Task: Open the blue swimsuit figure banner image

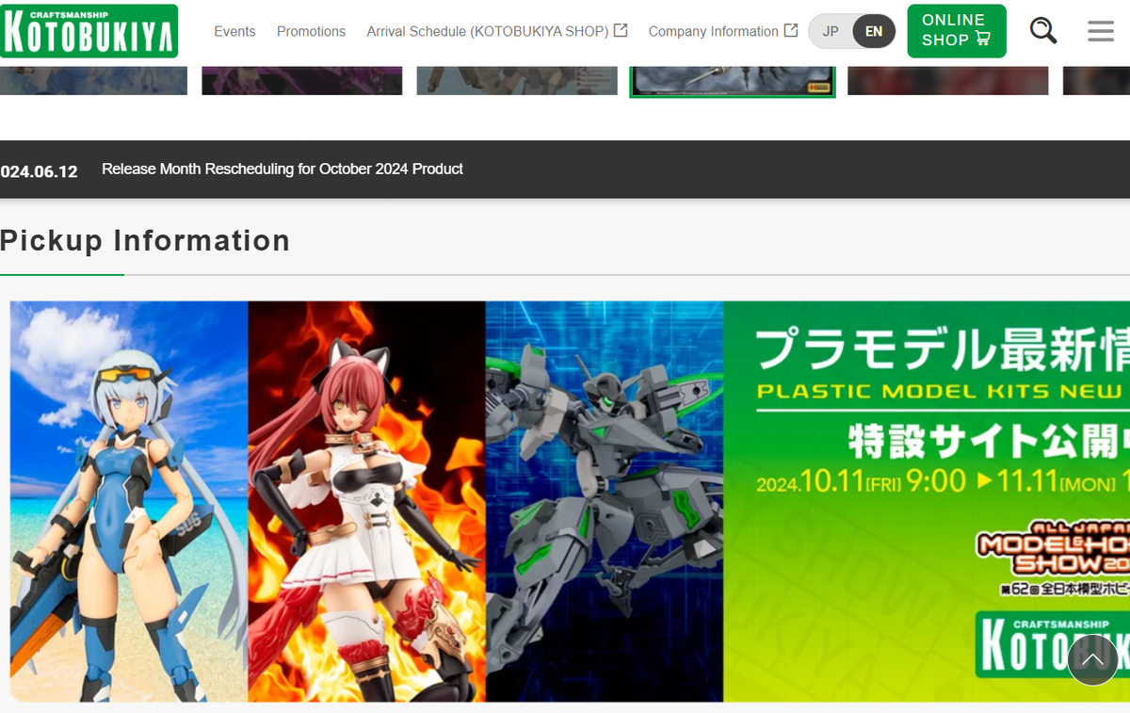Action: point(129,501)
